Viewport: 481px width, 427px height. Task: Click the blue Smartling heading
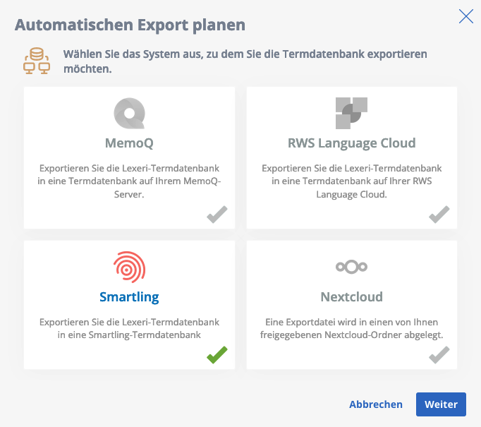[129, 297]
